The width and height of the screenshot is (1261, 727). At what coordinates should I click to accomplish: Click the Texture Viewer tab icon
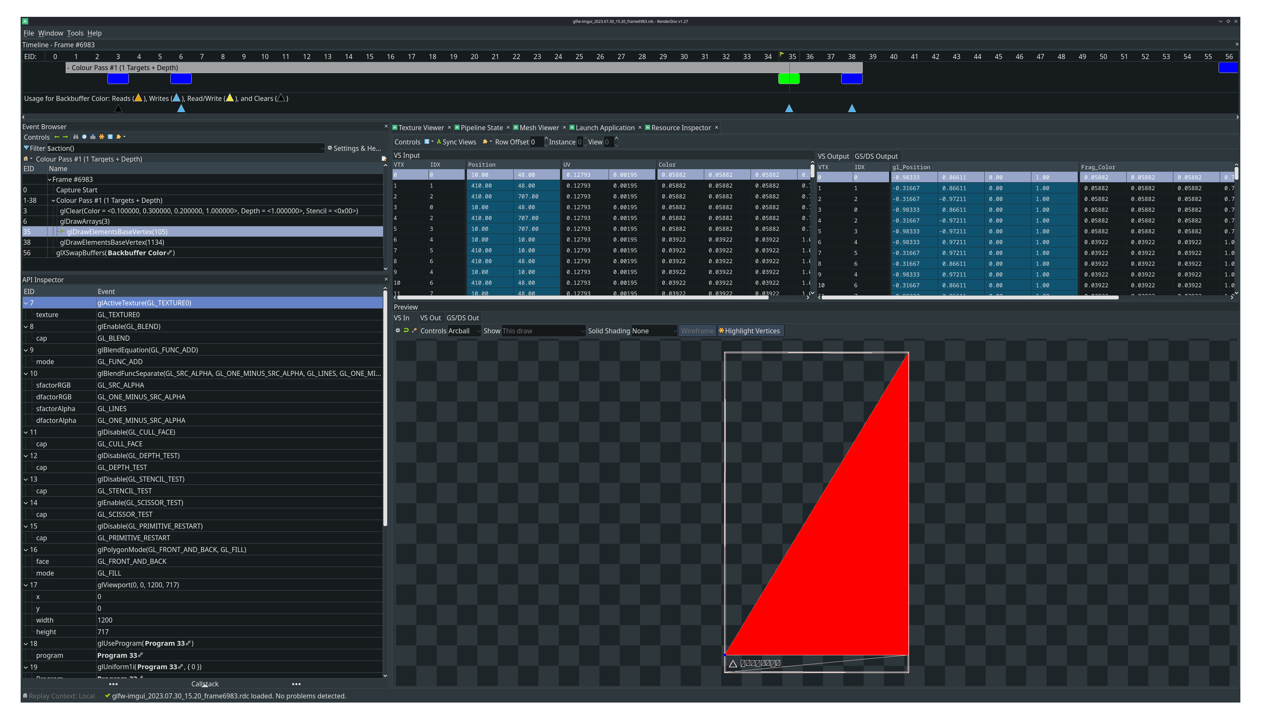tap(394, 128)
